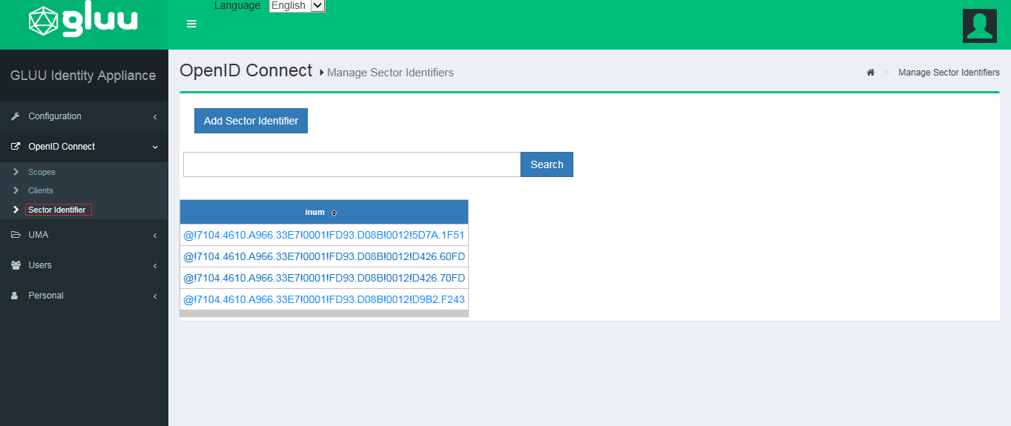Open sector identifier ending in 5D7A.1F51

coord(323,236)
